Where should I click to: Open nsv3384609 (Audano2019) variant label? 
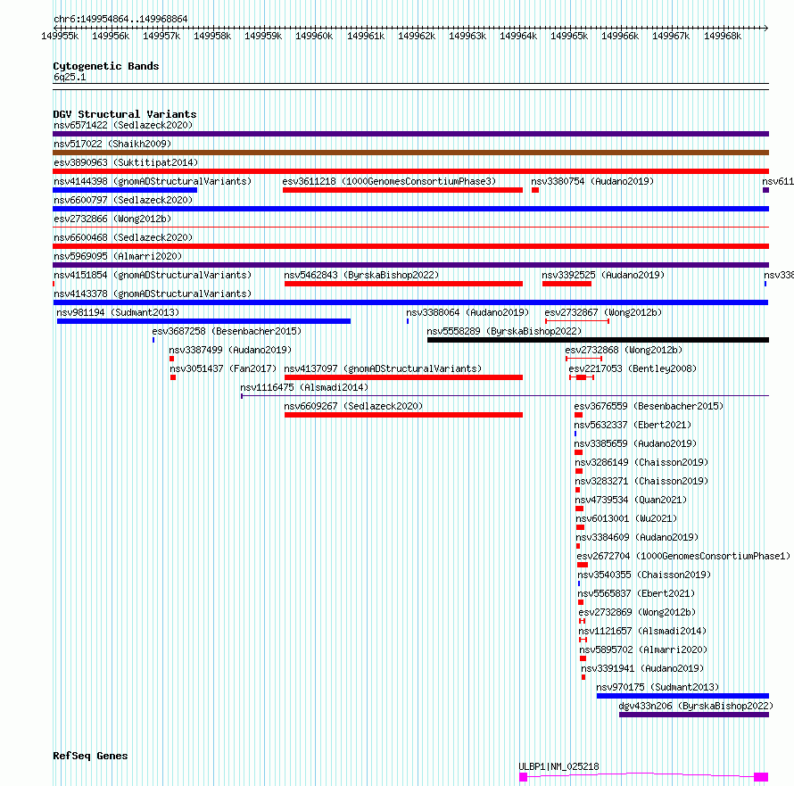pos(637,537)
